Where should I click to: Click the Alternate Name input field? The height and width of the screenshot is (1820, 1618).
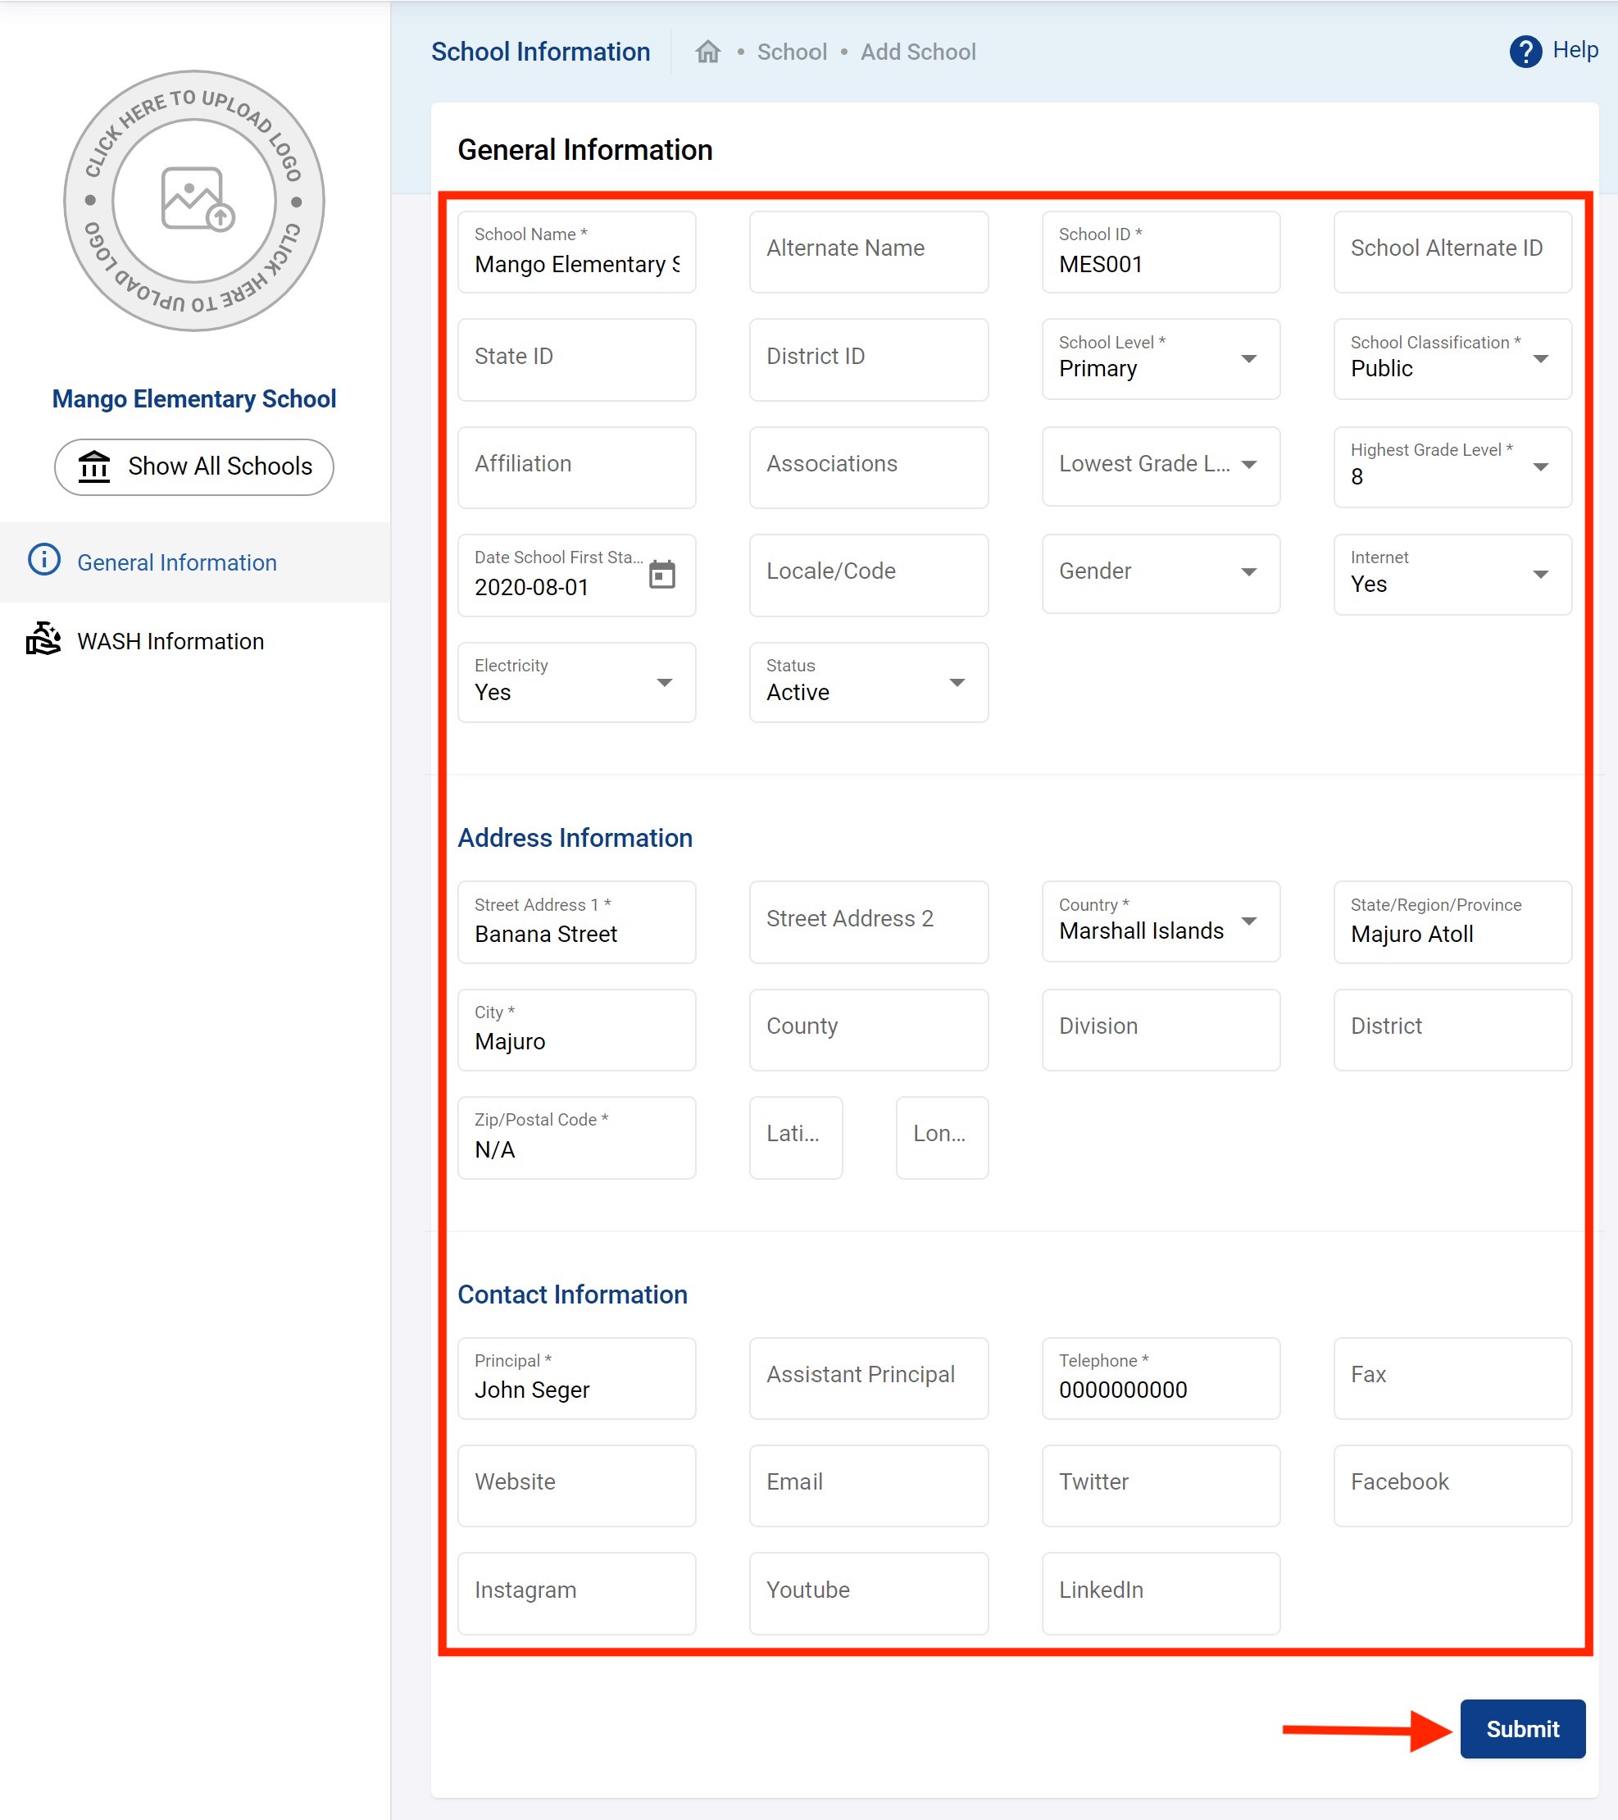pyautogui.click(x=868, y=250)
